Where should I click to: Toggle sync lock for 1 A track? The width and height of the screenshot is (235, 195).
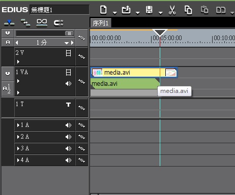tap(81, 125)
